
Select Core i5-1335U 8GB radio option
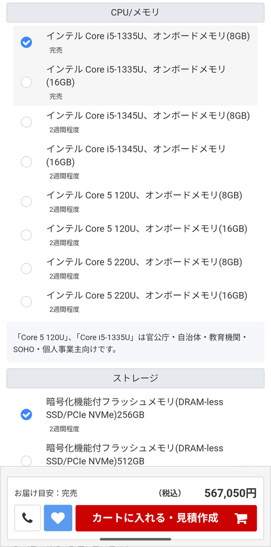click(x=26, y=42)
